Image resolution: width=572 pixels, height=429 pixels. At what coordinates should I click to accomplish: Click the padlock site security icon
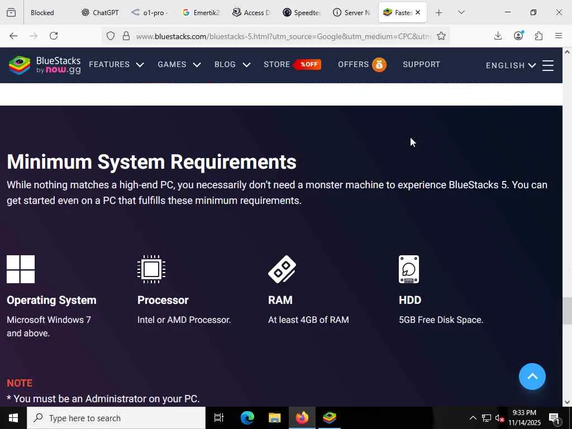(x=126, y=36)
